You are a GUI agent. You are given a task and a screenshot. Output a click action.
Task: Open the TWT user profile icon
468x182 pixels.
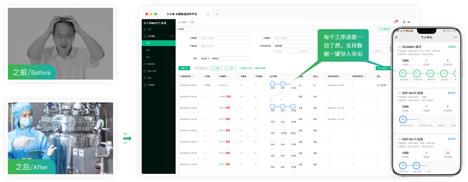click(404, 22)
